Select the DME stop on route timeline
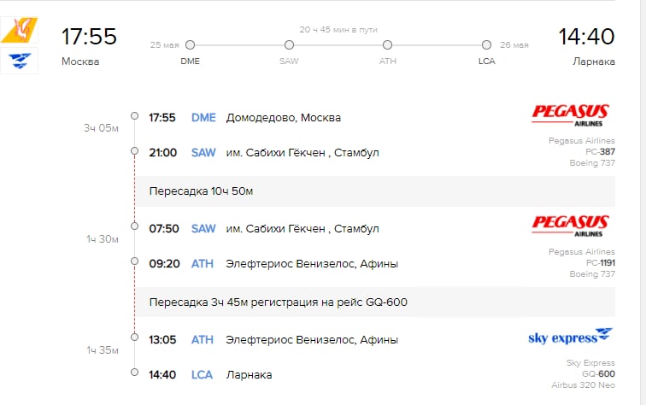The image size is (646, 405). pyautogui.click(x=190, y=45)
